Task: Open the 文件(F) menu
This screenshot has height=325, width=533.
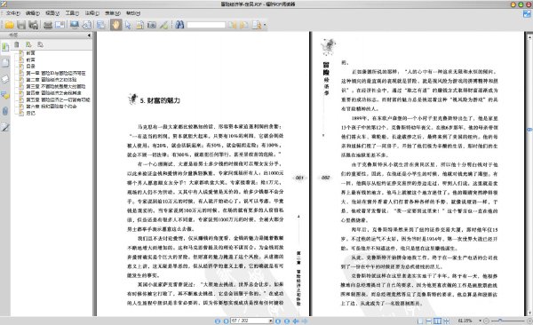Action: tap(13, 13)
